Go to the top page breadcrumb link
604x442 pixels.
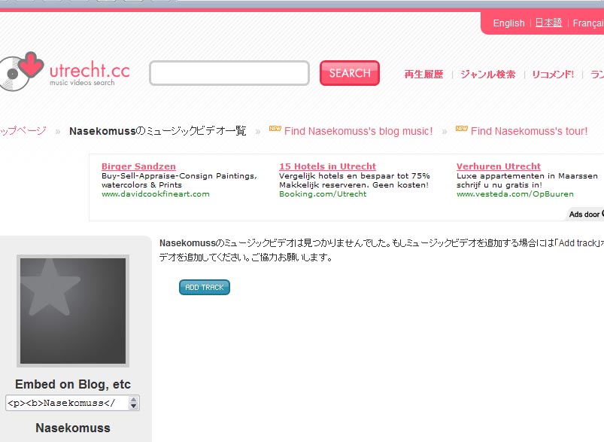pyautogui.click(x=23, y=131)
